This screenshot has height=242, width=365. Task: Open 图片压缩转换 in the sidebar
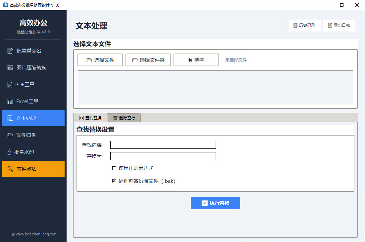pos(33,67)
